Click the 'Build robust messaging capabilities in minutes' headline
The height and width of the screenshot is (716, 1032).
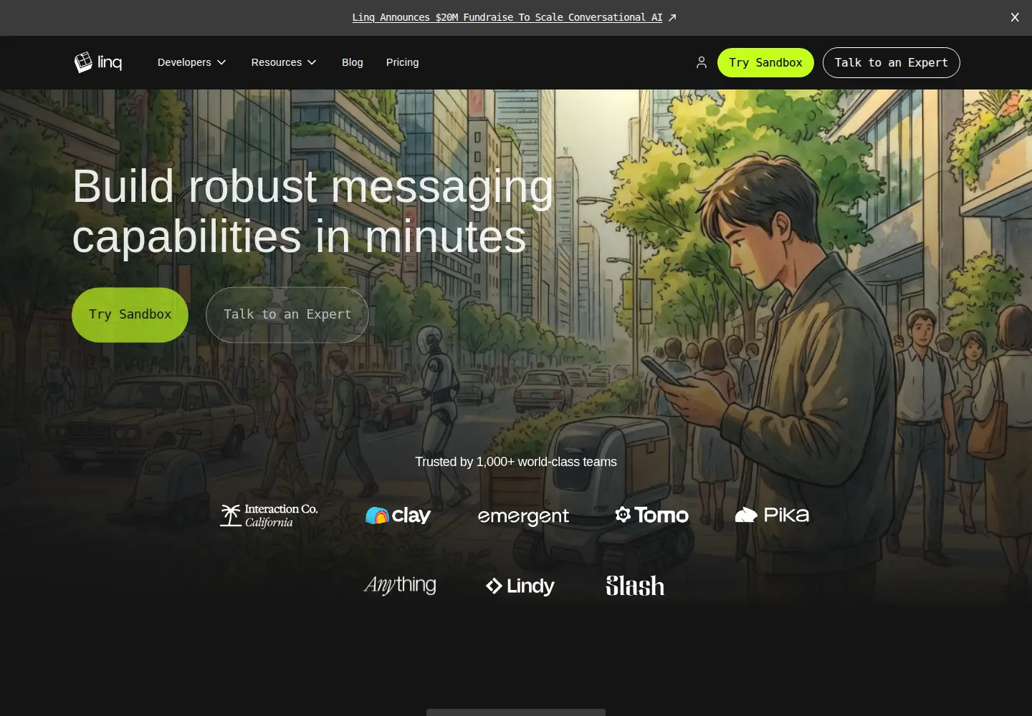(313, 211)
